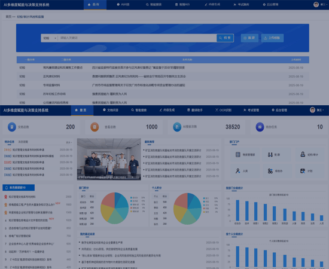
Task: Open the 翻译助手 menu item
Action: (x=195, y=110)
